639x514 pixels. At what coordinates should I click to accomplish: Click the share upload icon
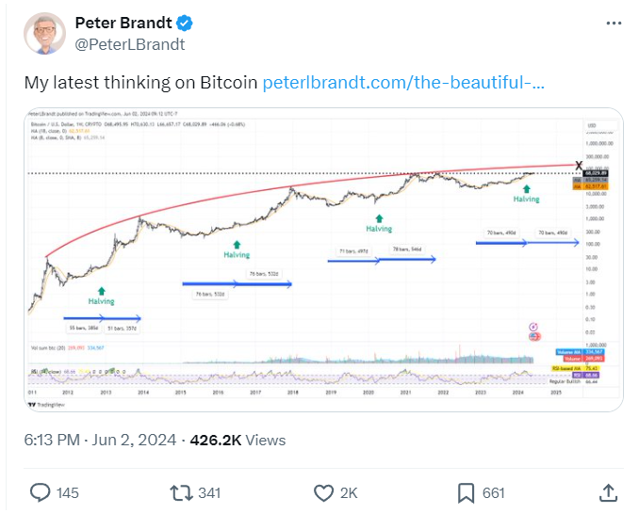608,492
